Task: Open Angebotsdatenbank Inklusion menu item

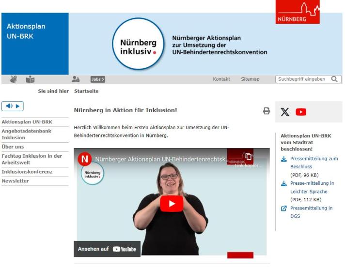Action: click(26, 134)
